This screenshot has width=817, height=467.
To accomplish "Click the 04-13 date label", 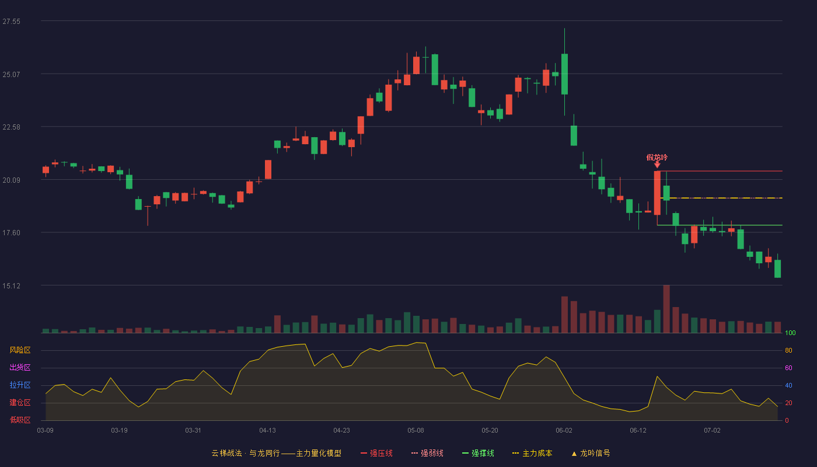I will [267, 430].
